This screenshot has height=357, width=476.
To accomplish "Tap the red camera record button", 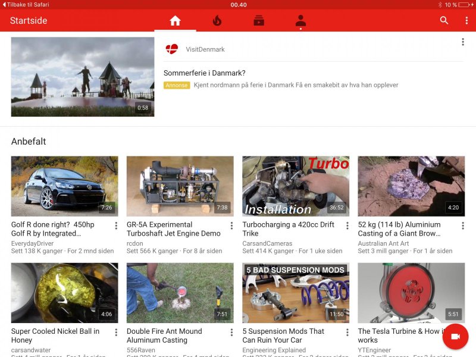I will click(455, 337).
